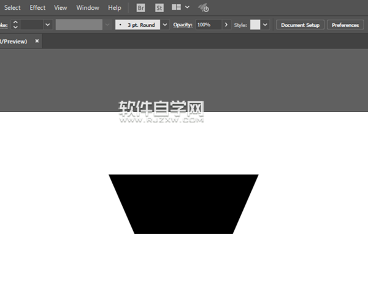Open the variable width profile dropdown arrow

tap(107, 25)
